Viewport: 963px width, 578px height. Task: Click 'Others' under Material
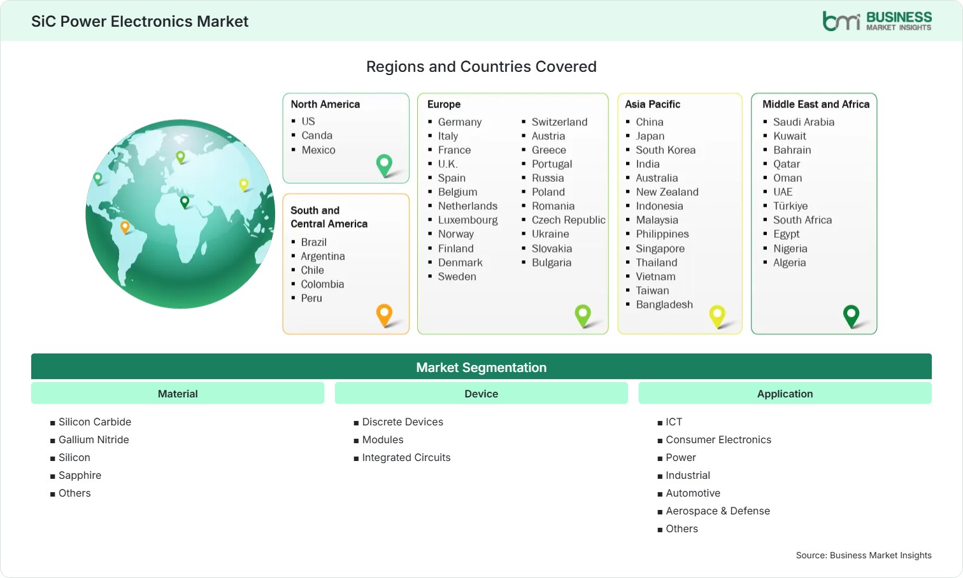[75, 493]
